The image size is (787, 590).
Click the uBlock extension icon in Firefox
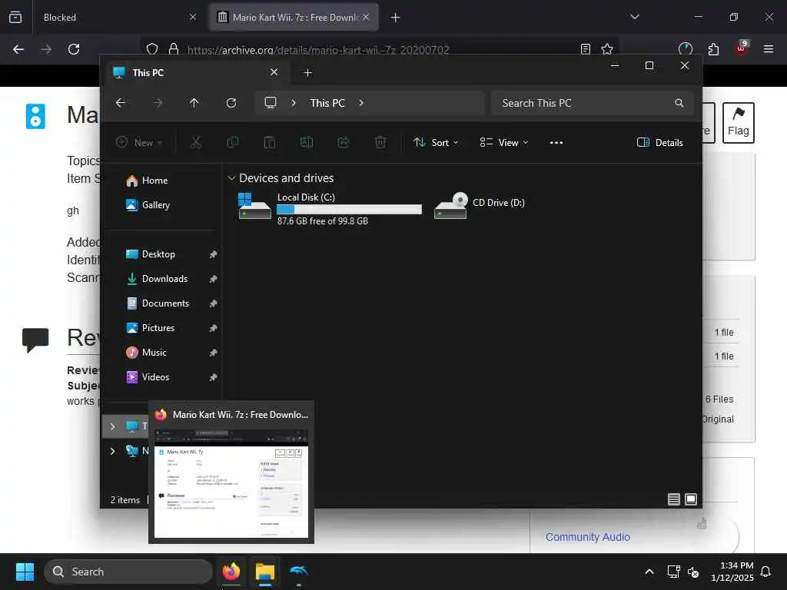click(742, 48)
